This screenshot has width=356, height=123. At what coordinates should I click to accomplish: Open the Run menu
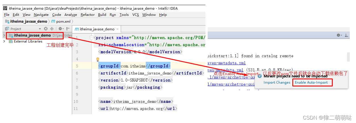[x=113, y=14]
